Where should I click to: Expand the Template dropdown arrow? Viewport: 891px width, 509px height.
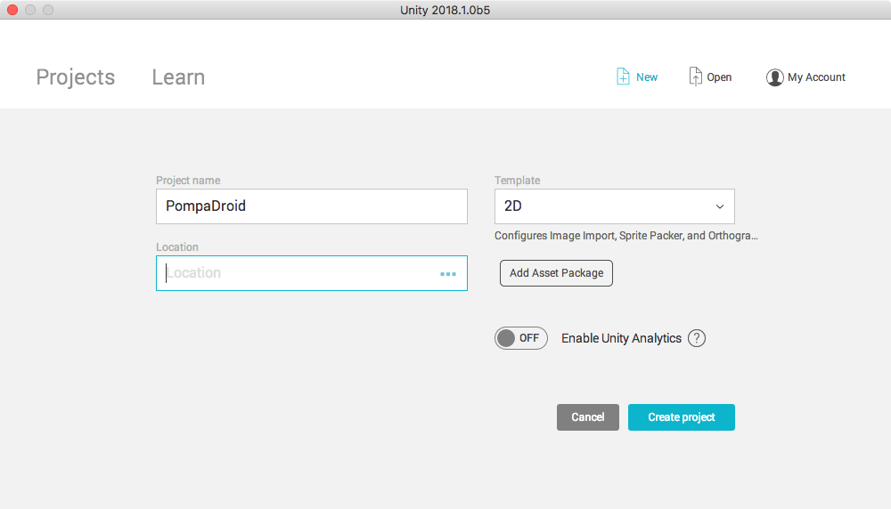coord(719,206)
